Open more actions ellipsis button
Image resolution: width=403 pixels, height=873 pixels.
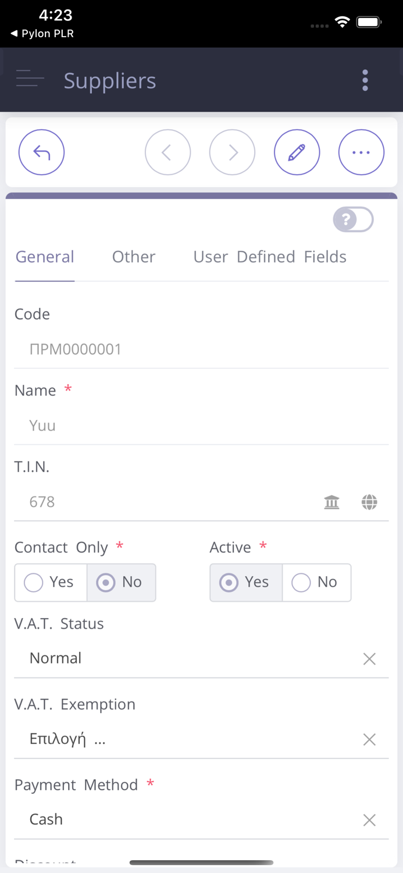pos(361,152)
